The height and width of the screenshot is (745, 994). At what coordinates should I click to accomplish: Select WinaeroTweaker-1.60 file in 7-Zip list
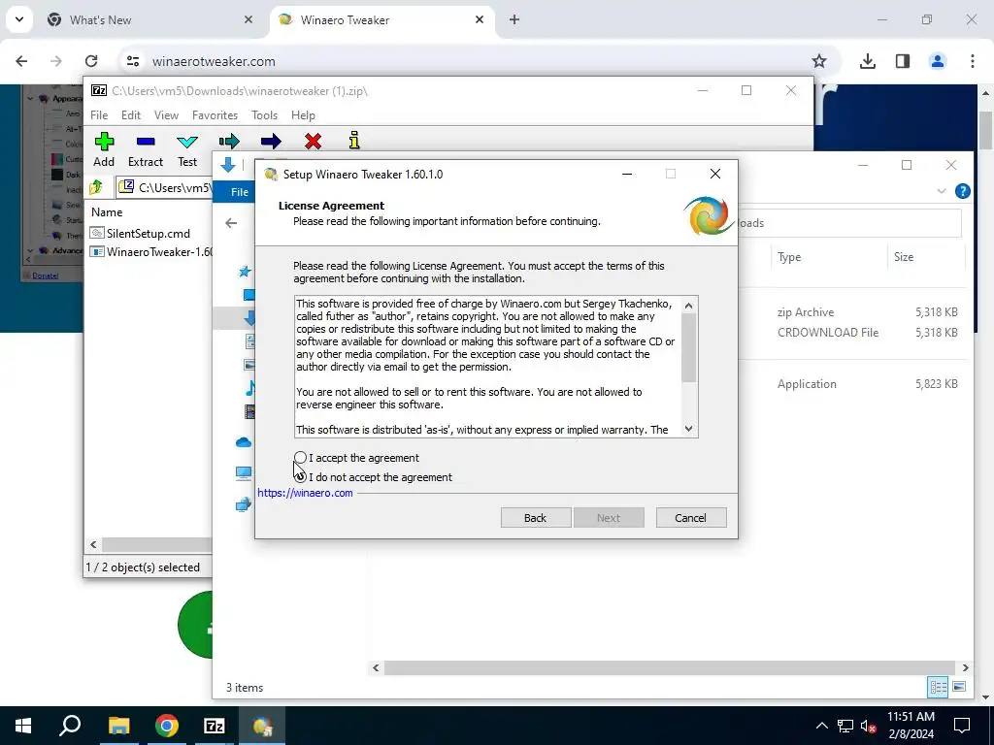tap(150, 252)
